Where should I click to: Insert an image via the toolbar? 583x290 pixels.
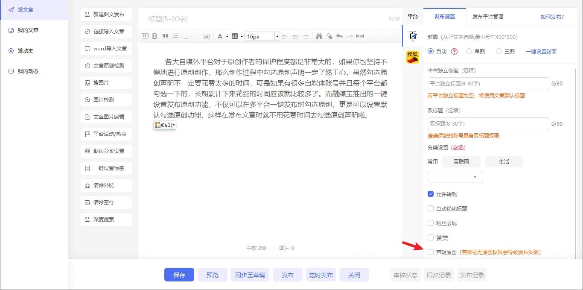click(x=206, y=36)
